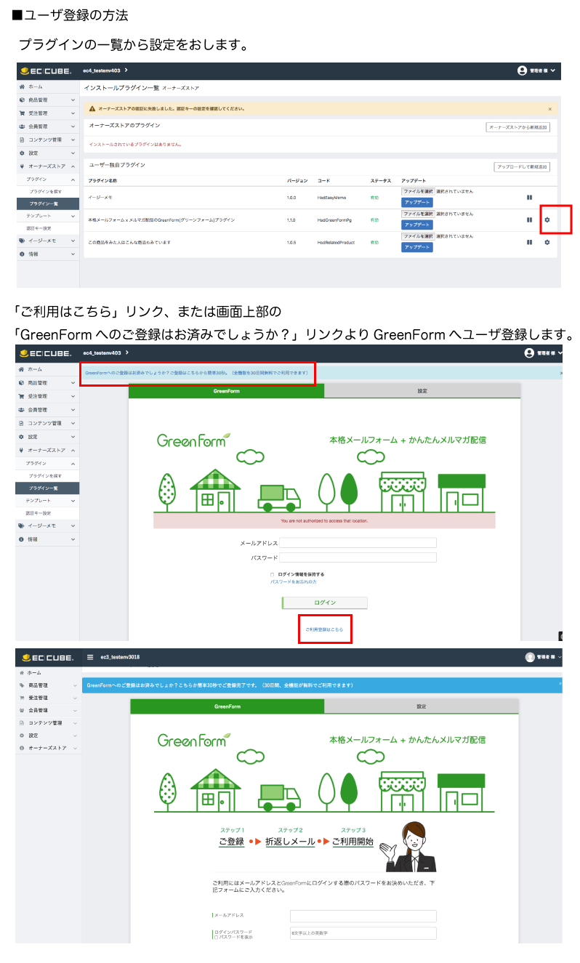Click アップデート button in the GreenForm plugin row
Image resolution: width=580 pixels, height=963 pixels.
416,225
